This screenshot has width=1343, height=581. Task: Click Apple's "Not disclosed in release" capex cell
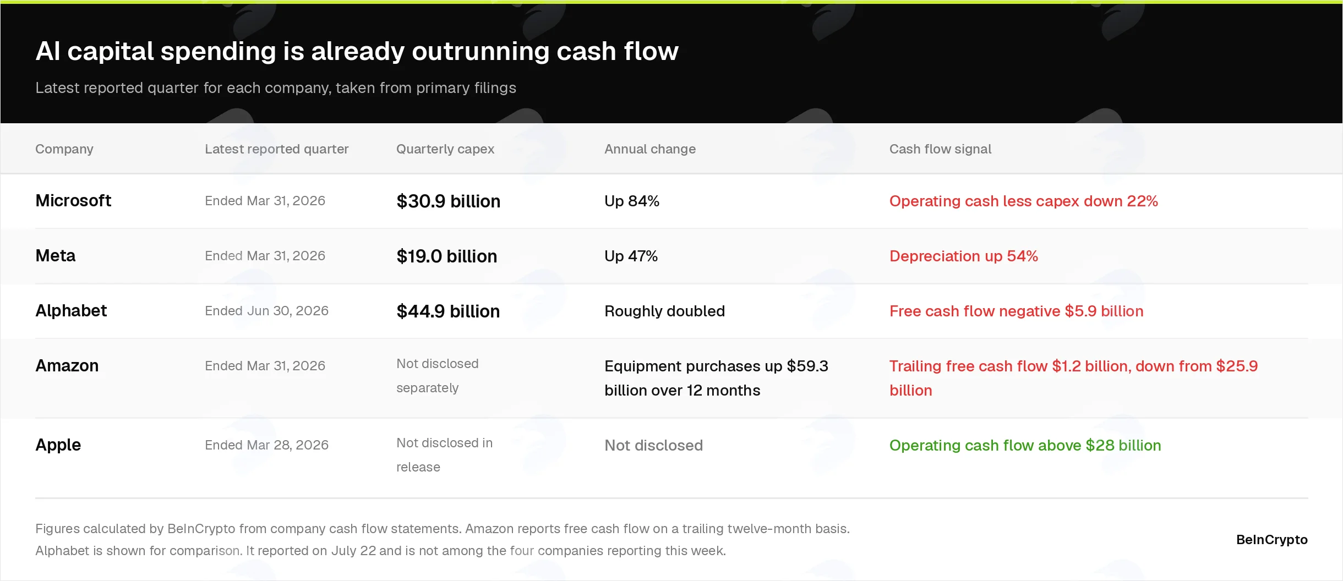[445, 455]
